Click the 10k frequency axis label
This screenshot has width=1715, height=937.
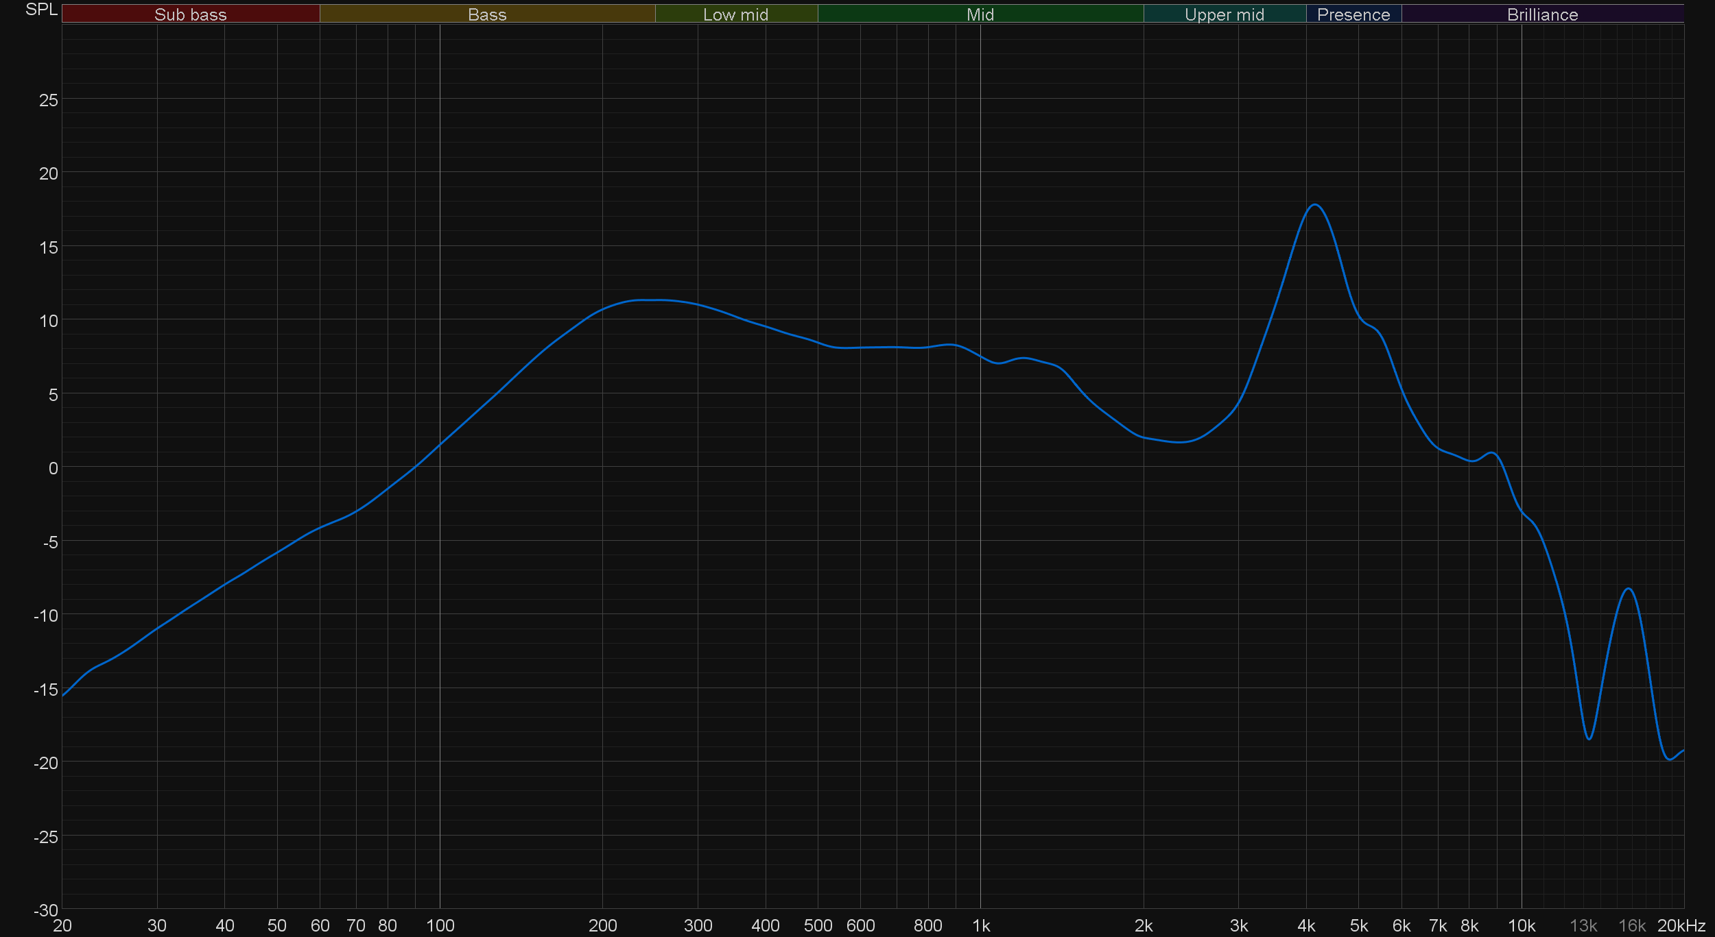click(x=1521, y=926)
